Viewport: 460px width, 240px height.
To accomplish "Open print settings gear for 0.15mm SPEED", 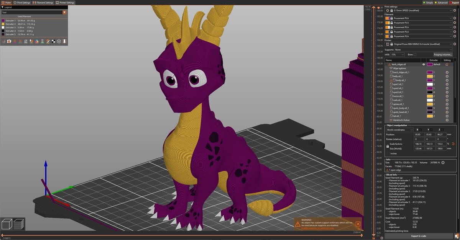I will point(455,10).
